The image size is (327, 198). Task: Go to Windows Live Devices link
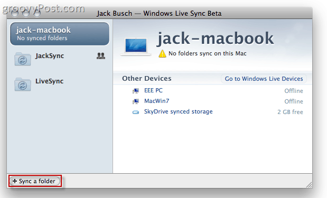(264, 79)
